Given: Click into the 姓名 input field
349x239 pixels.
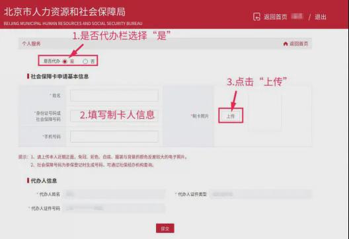Looking at the screenshot, I should click(114, 95).
